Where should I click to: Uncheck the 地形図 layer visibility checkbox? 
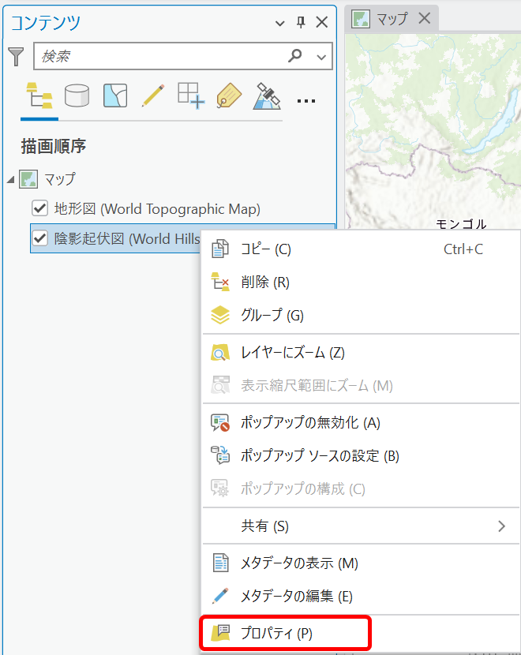(40, 208)
